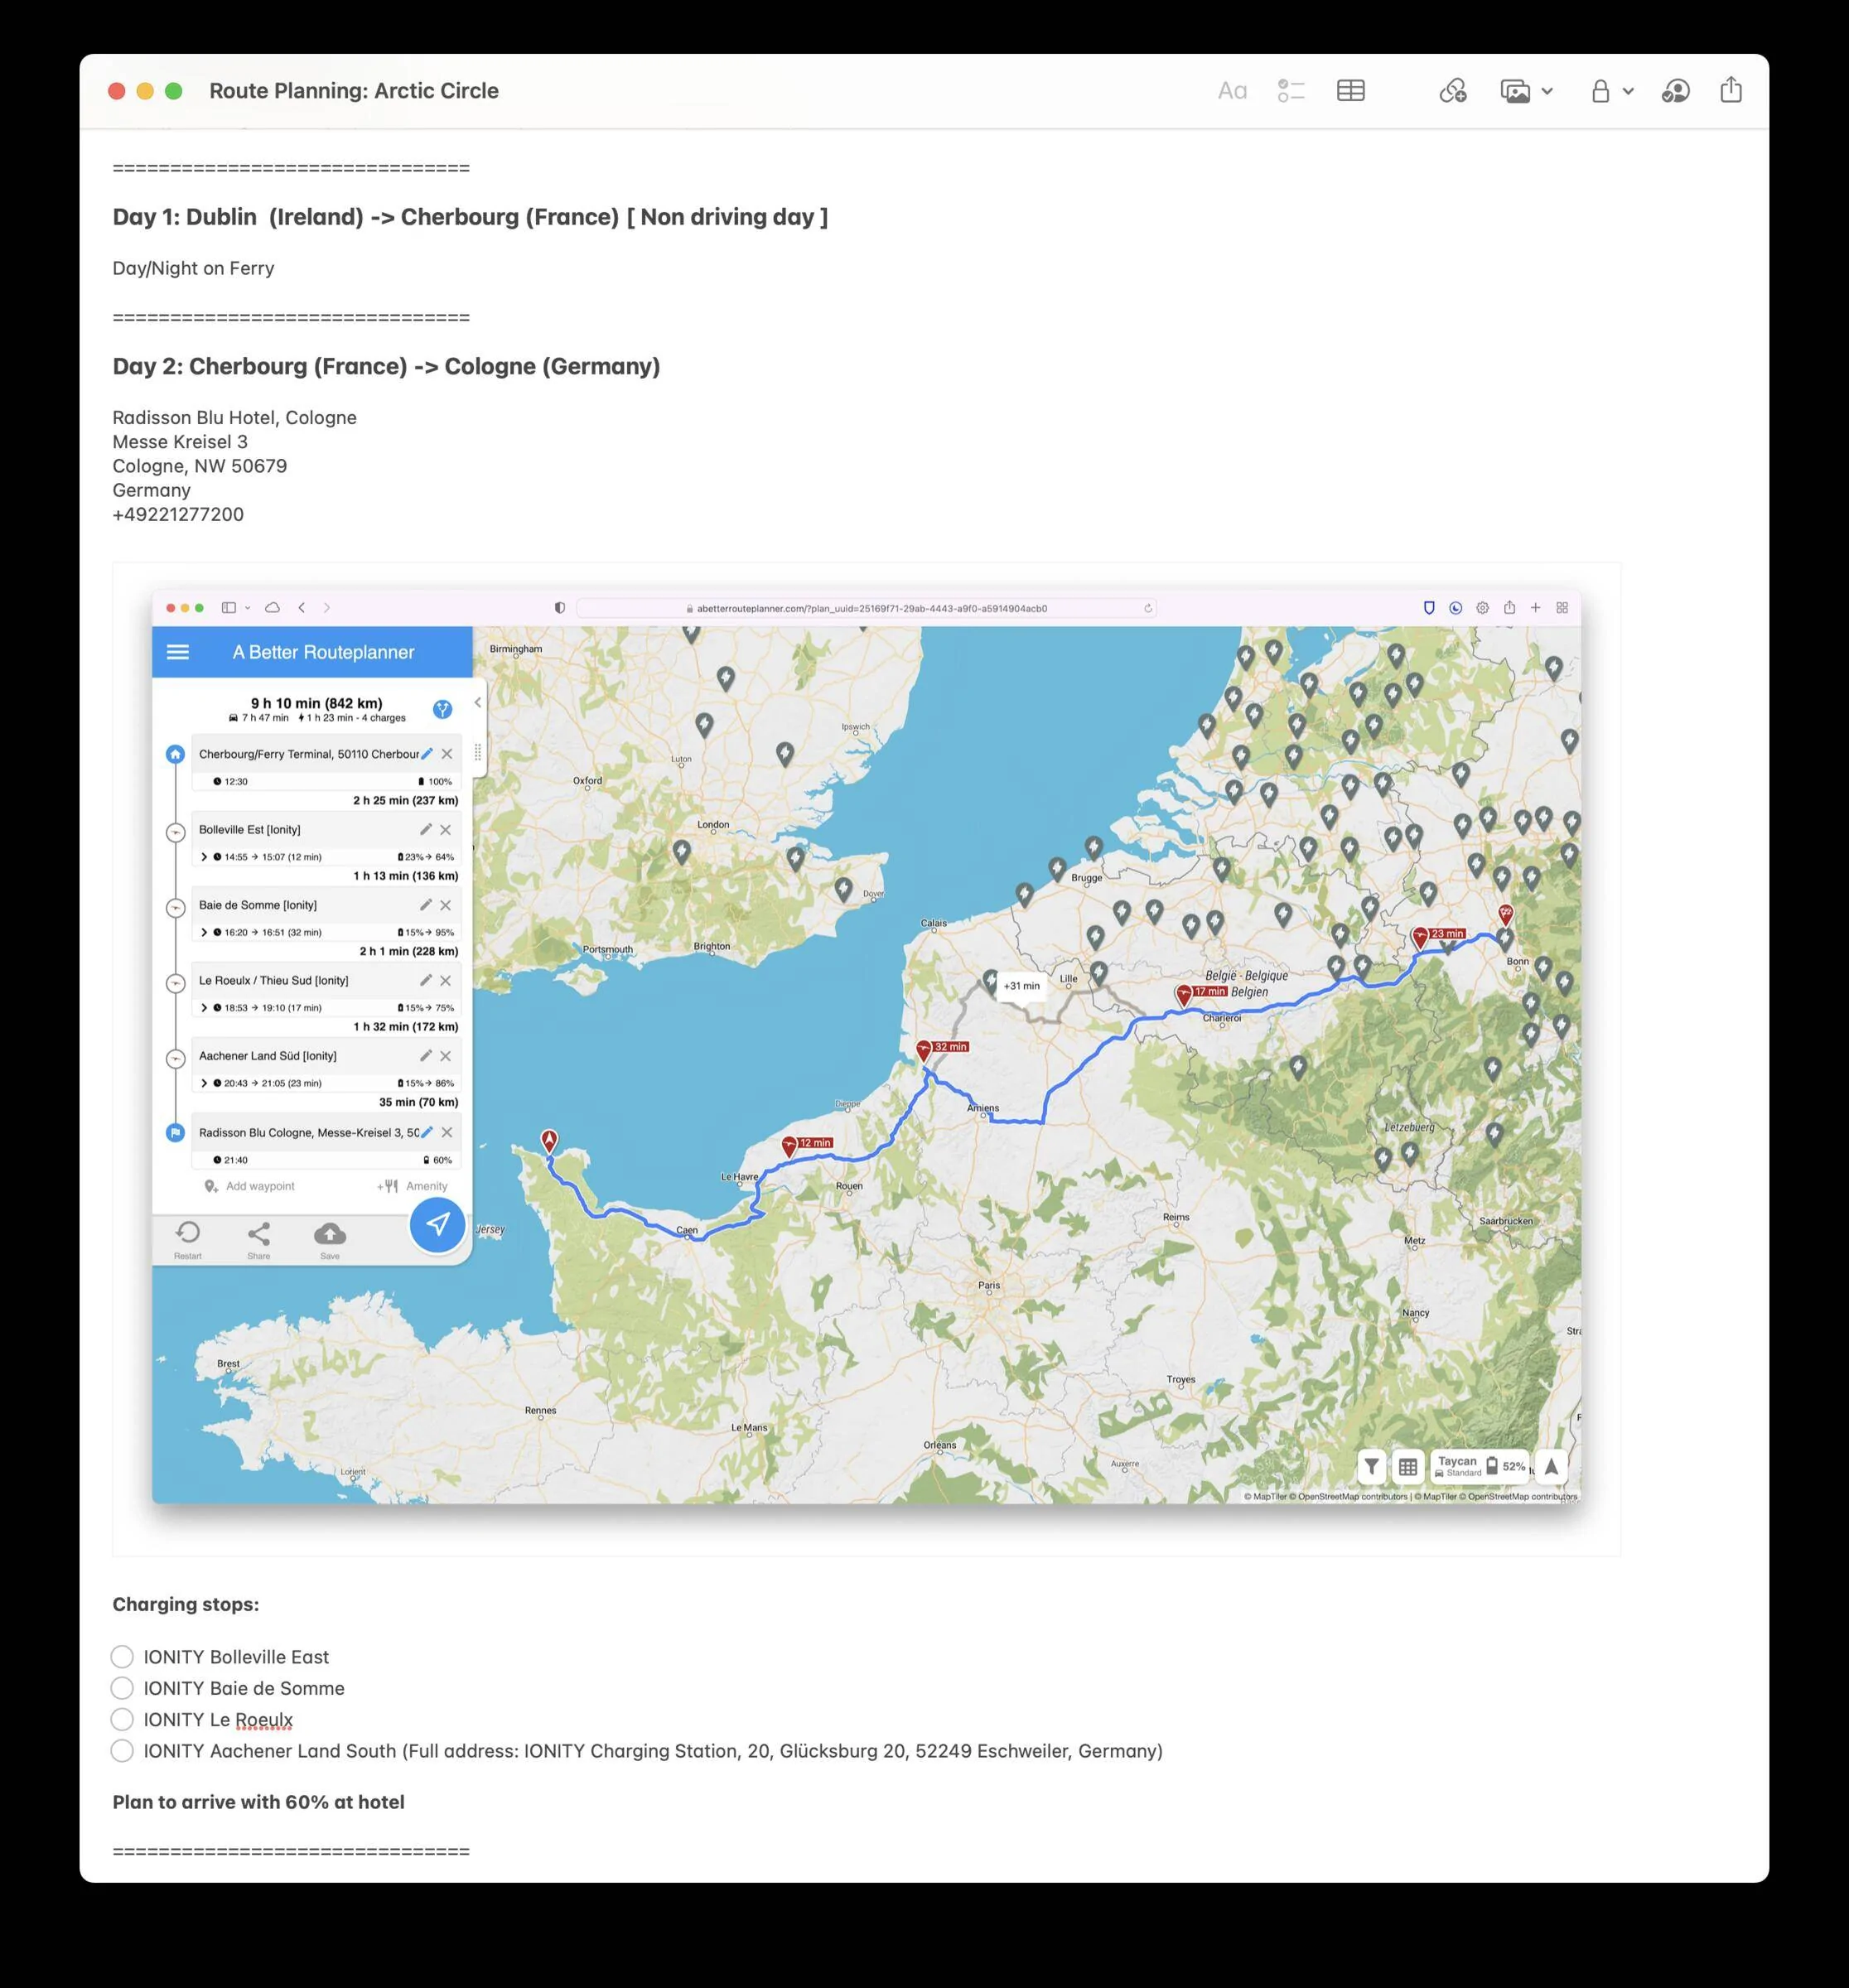Remove the Bolleville Est [Ionity] stop
Image resolution: width=1849 pixels, height=1988 pixels.
[x=446, y=829]
